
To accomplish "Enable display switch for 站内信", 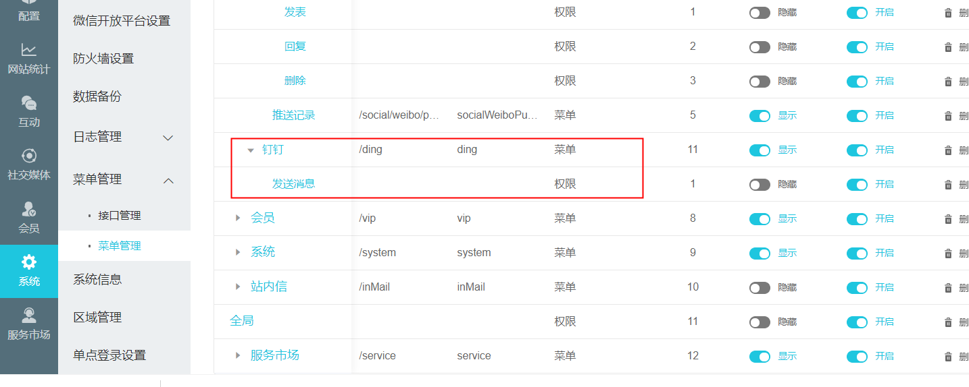I will [760, 287].
